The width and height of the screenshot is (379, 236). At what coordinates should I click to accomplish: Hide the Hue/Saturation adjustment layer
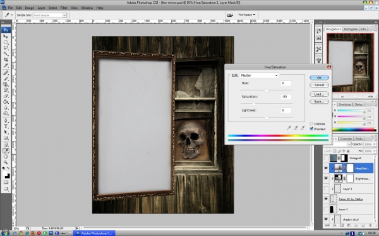326,168
